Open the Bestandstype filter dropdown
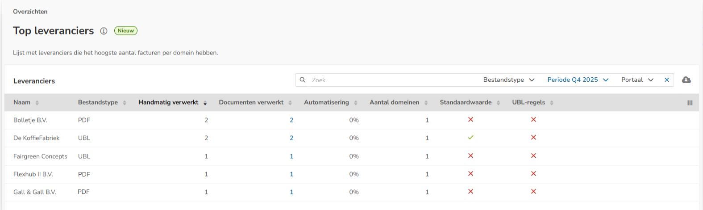Image resolution: width=703 pixels, height=210 pixels. pyautogui.click(x=509, y=80)
